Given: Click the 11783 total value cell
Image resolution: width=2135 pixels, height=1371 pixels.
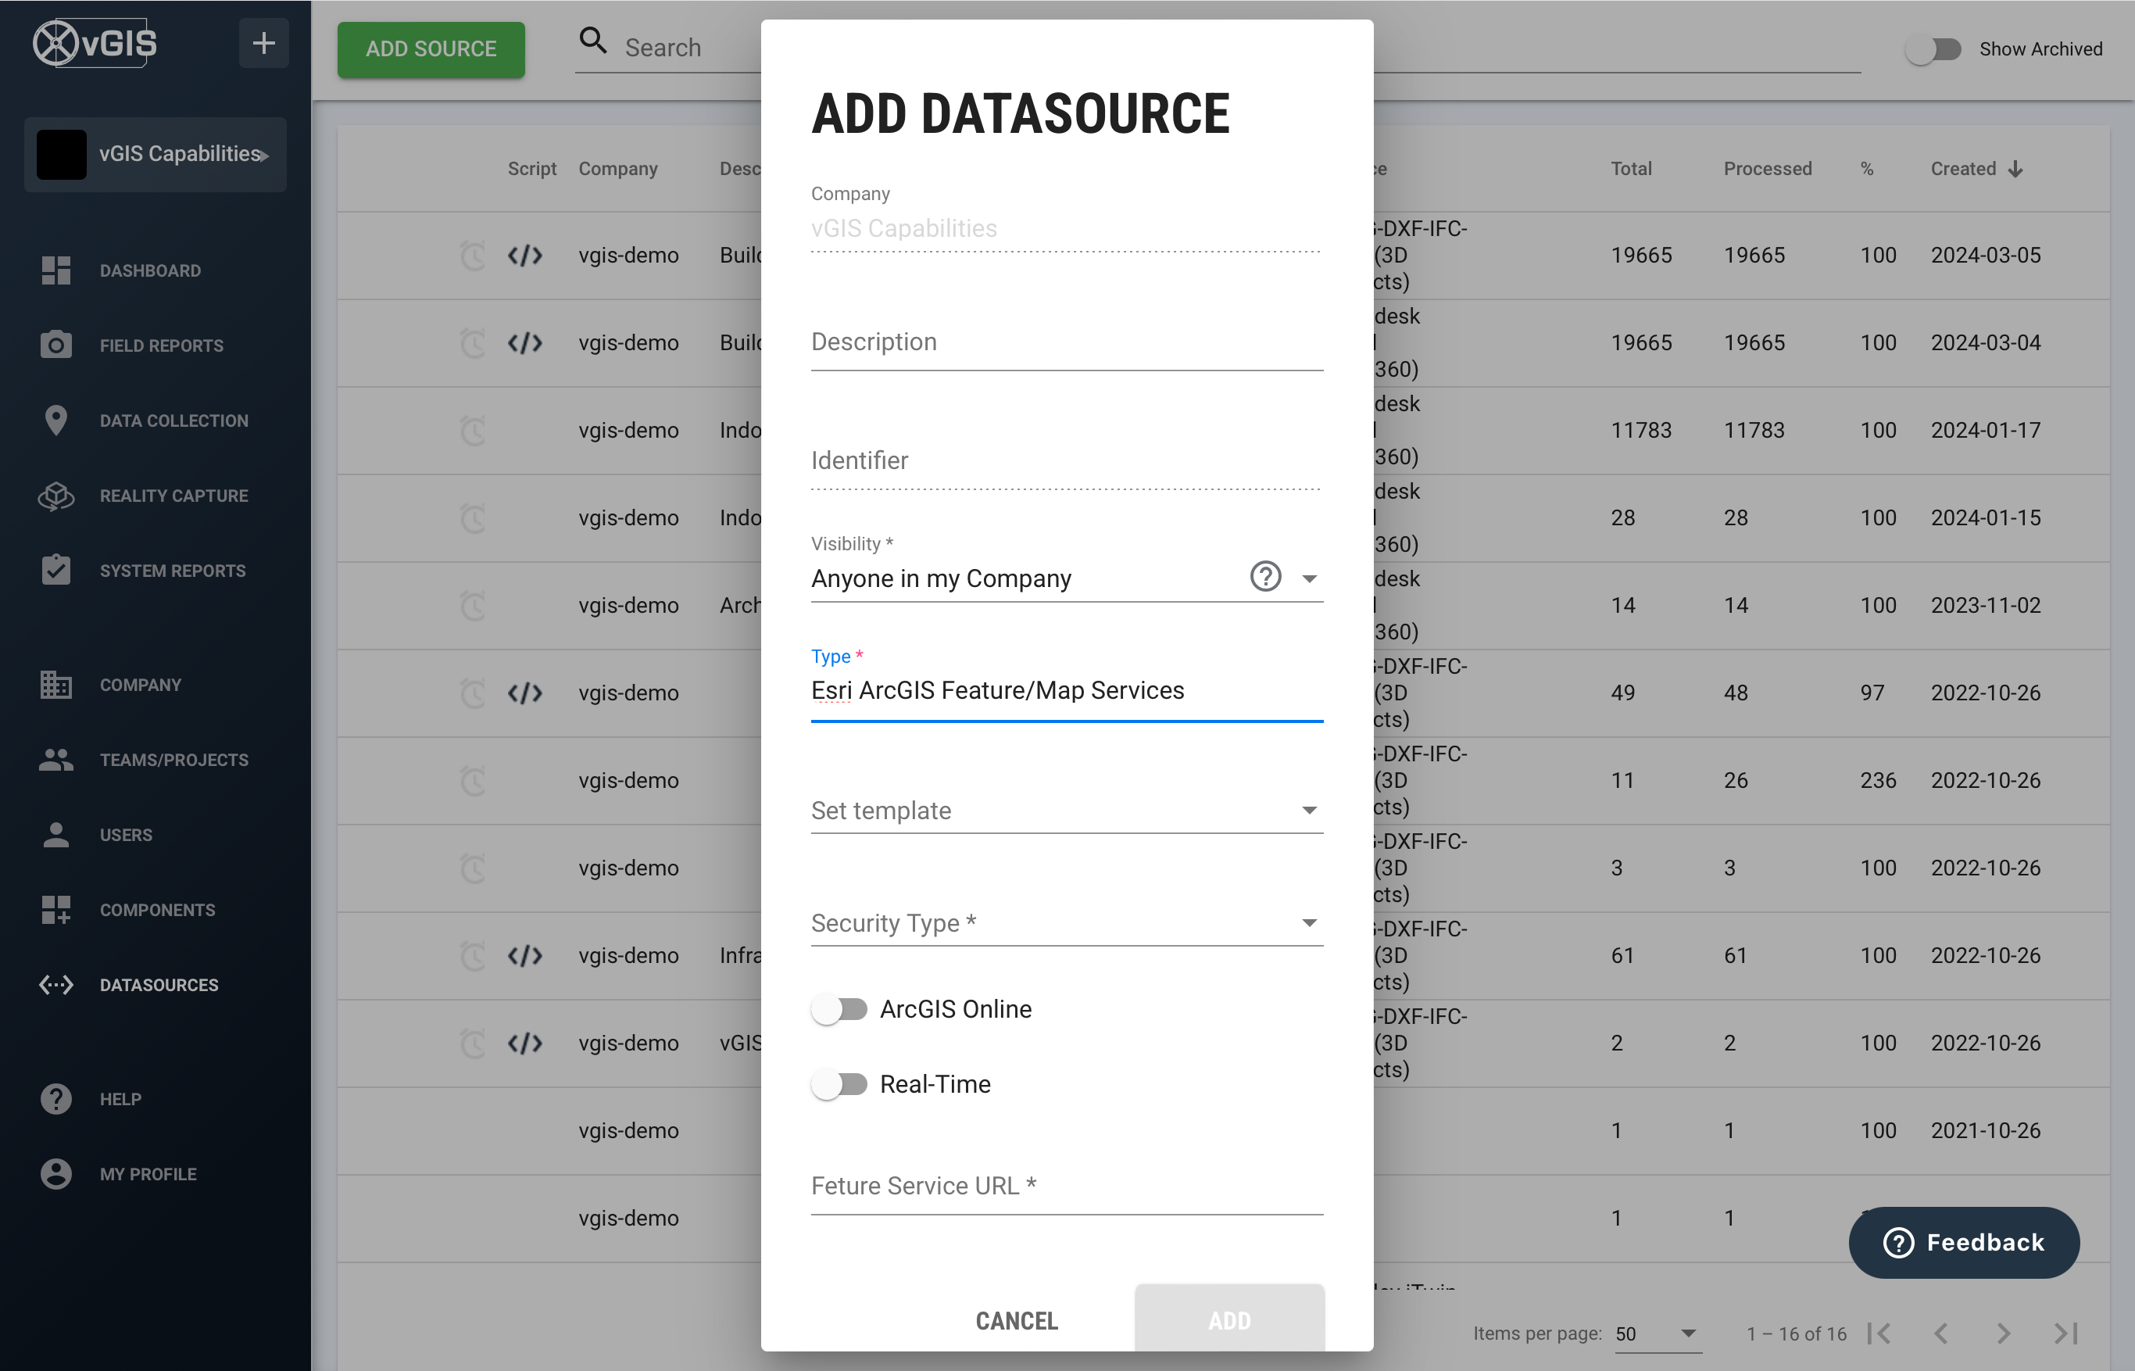Looking at the screenshot, I should tap(1641, 431).
